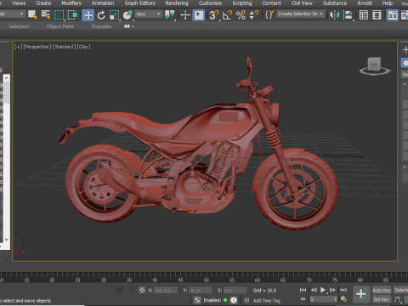The width and height of the screenshot is (408, 306).
Task: Click Add Time Tag
Action: coord(266,301)
